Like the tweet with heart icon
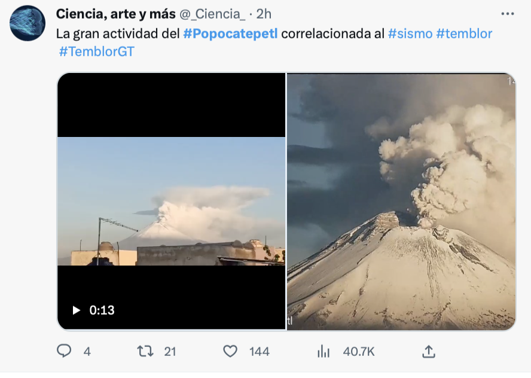The height and width of the screenshot is (378, 531). 230,351
